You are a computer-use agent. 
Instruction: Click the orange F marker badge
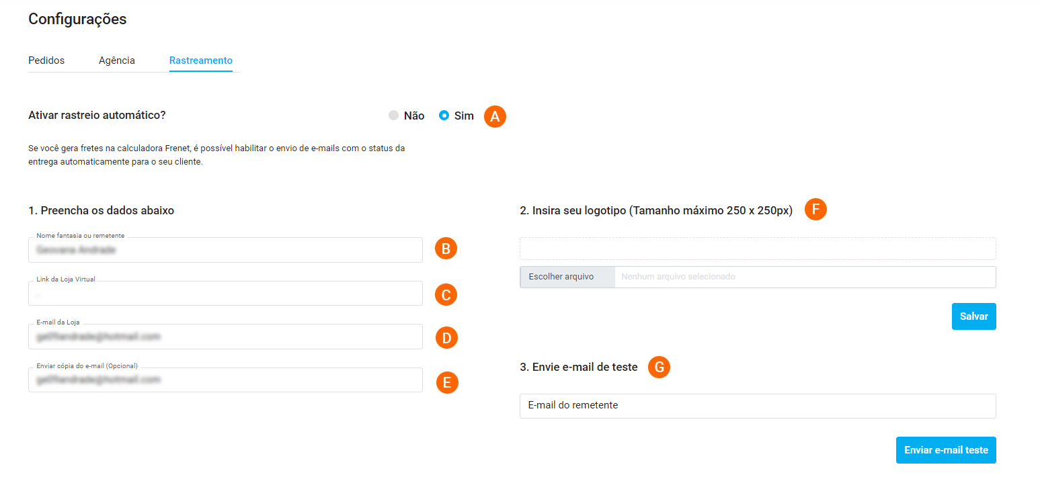[815, 210]
